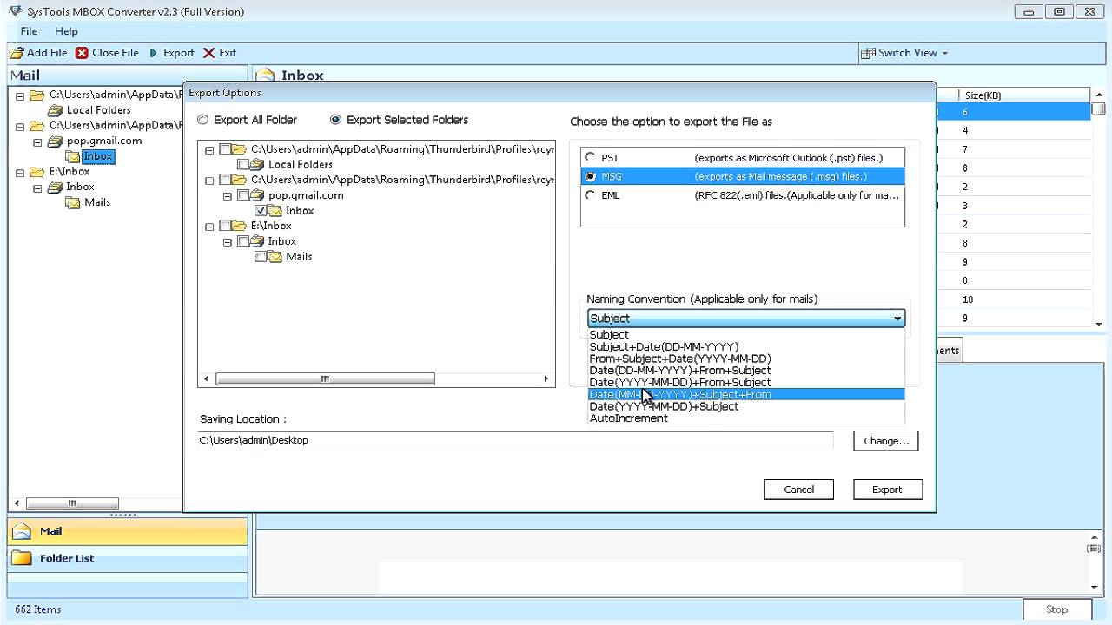The width and height of the screenshot is (1112, 625).
Task: Click the Inbox item under E:\Inbox in Mail tree
Action: tap(80, 187)
